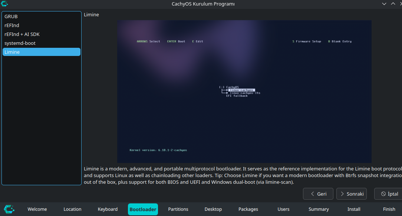Open the Install step
This screenshot has width=402, height=216.
(354, 209)
